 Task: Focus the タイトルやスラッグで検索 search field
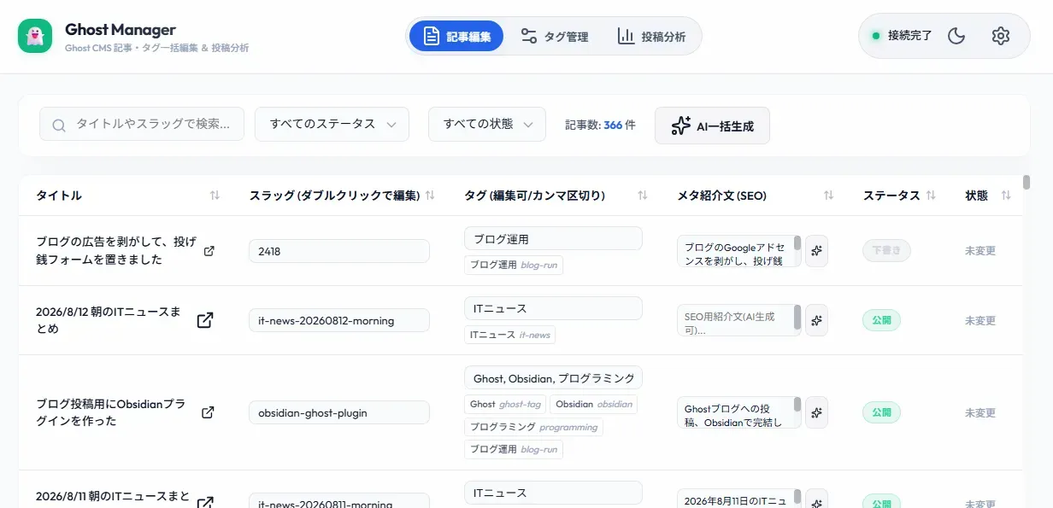pos(142,124)
